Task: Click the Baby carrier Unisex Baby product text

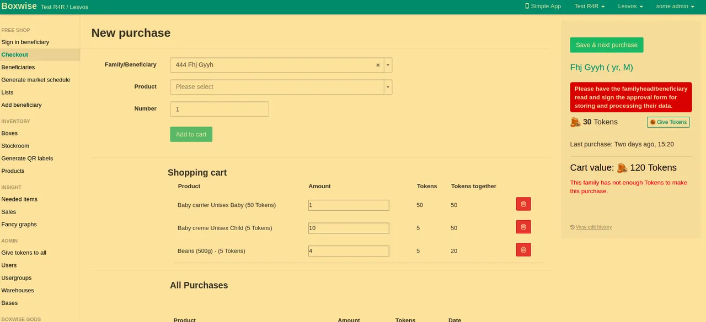Action: (227, 205)
